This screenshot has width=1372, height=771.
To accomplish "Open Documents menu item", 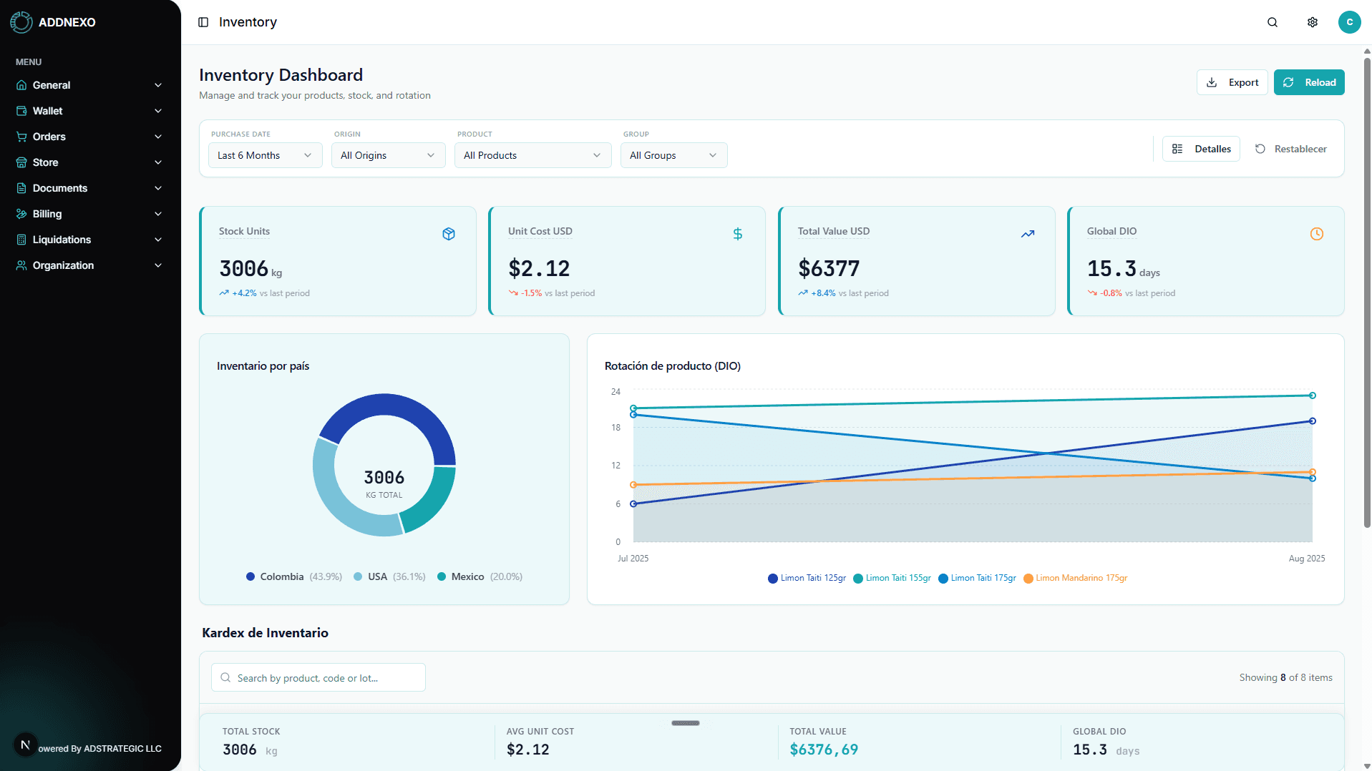I will pyautogui.click(x=89, y=188).
